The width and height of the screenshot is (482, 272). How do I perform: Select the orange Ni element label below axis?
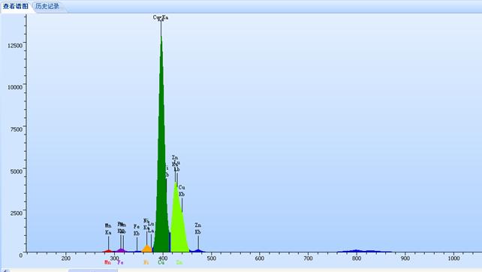pos(146,262)
